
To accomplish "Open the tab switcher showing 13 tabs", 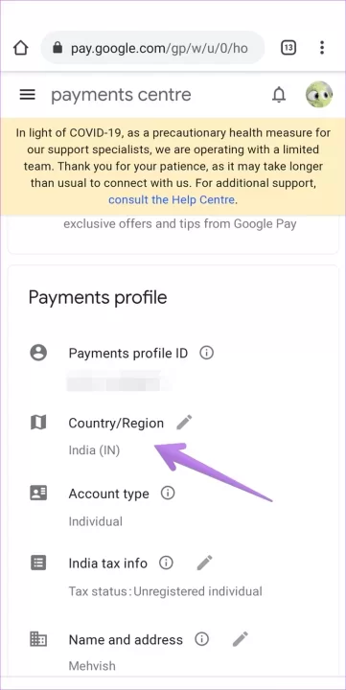I will tap(288, 48).
